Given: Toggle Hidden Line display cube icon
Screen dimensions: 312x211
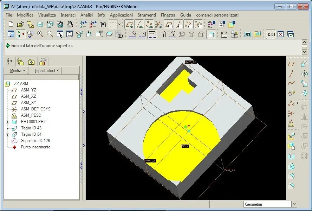Looking at the screenshot, I should tap(191, 34).
